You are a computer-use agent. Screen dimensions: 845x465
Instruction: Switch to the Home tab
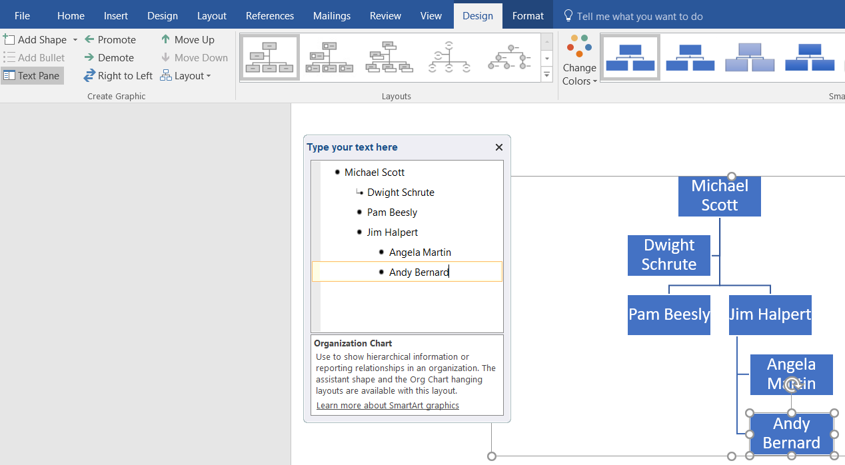(71, 16)
